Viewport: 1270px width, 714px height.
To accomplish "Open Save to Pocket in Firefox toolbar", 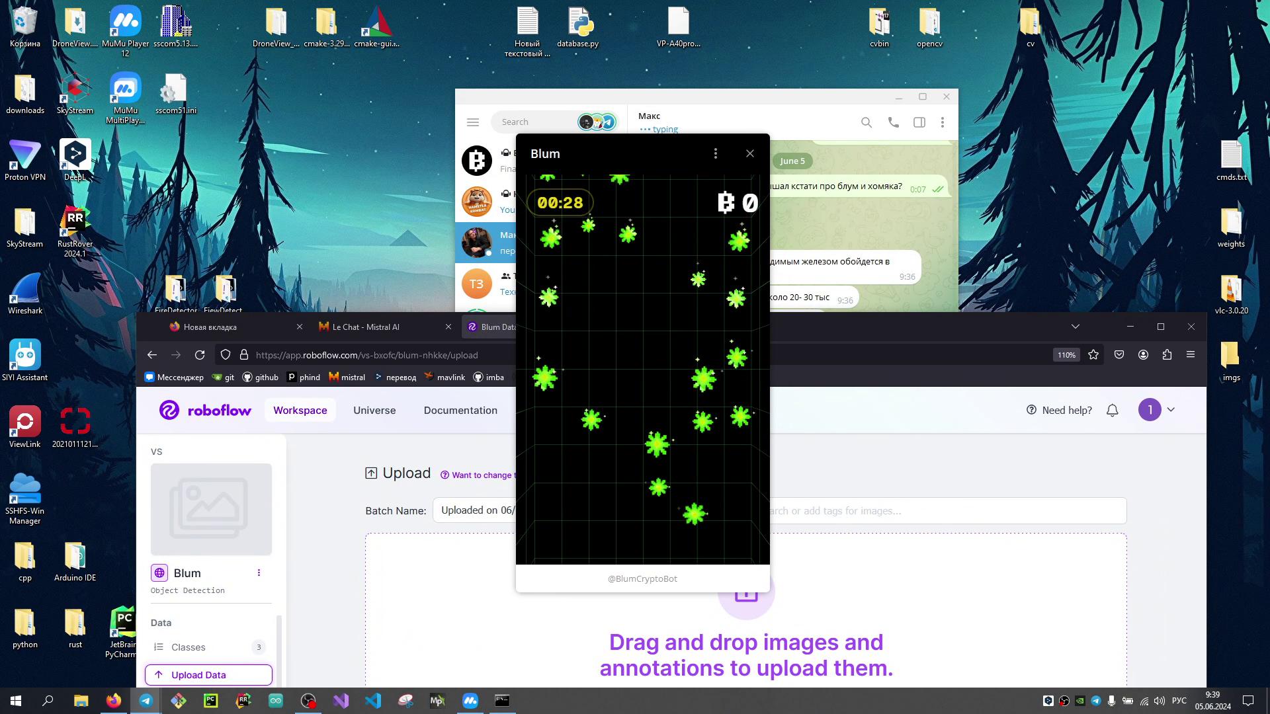I will [x=1119, y=355].
